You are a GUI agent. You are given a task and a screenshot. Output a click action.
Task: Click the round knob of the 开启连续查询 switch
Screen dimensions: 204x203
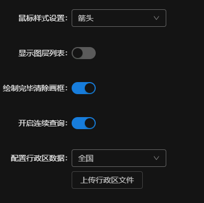click(90, 123)
